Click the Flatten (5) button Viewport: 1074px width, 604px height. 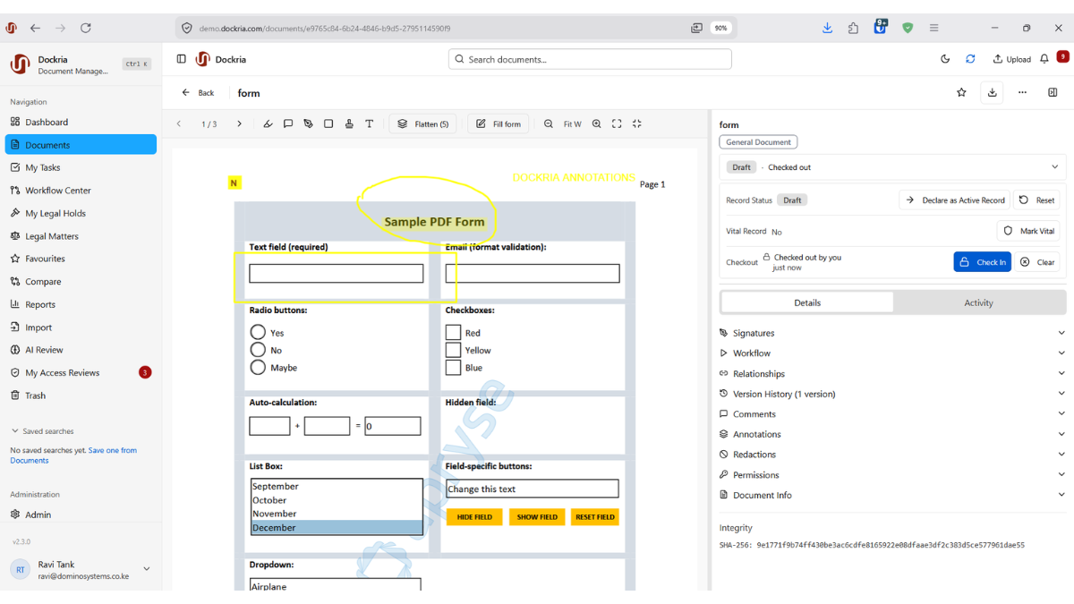point(422,124)
